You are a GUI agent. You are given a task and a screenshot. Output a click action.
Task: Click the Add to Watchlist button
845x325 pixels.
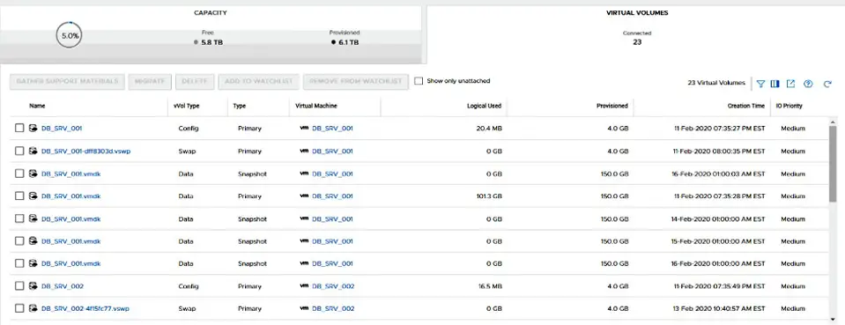(259, 81)
